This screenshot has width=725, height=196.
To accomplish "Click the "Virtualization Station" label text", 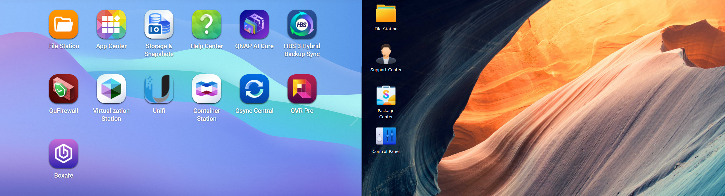I will [111, 115].
